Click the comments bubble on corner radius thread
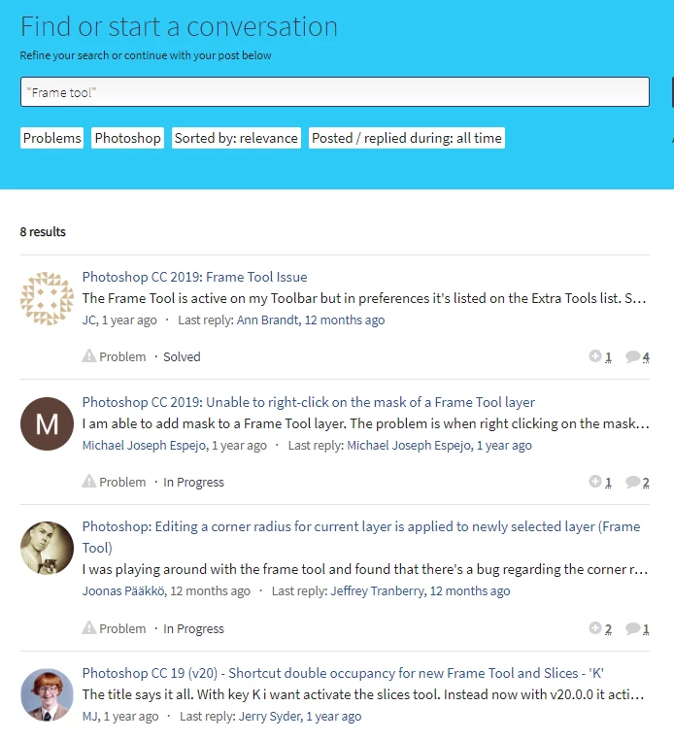Viewport: 674px width, 740px height. (x=633, y=628)
